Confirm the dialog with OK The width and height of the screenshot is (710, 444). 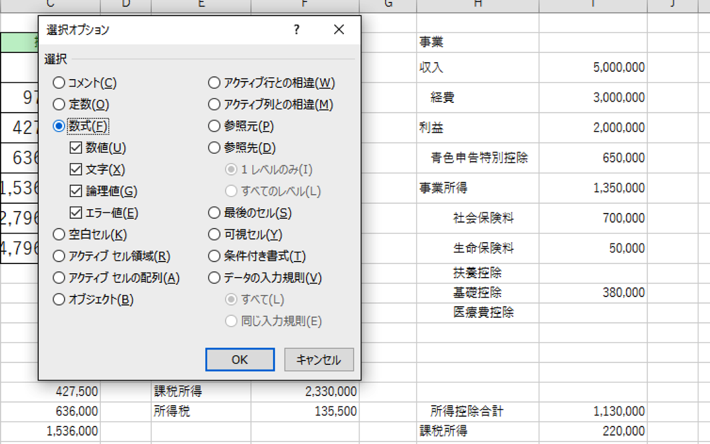pos(240,360)
